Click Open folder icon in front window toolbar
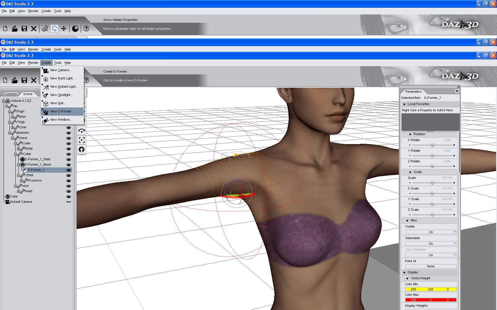The height and width of the screenshot is (310, 497). tap(14, 80)
